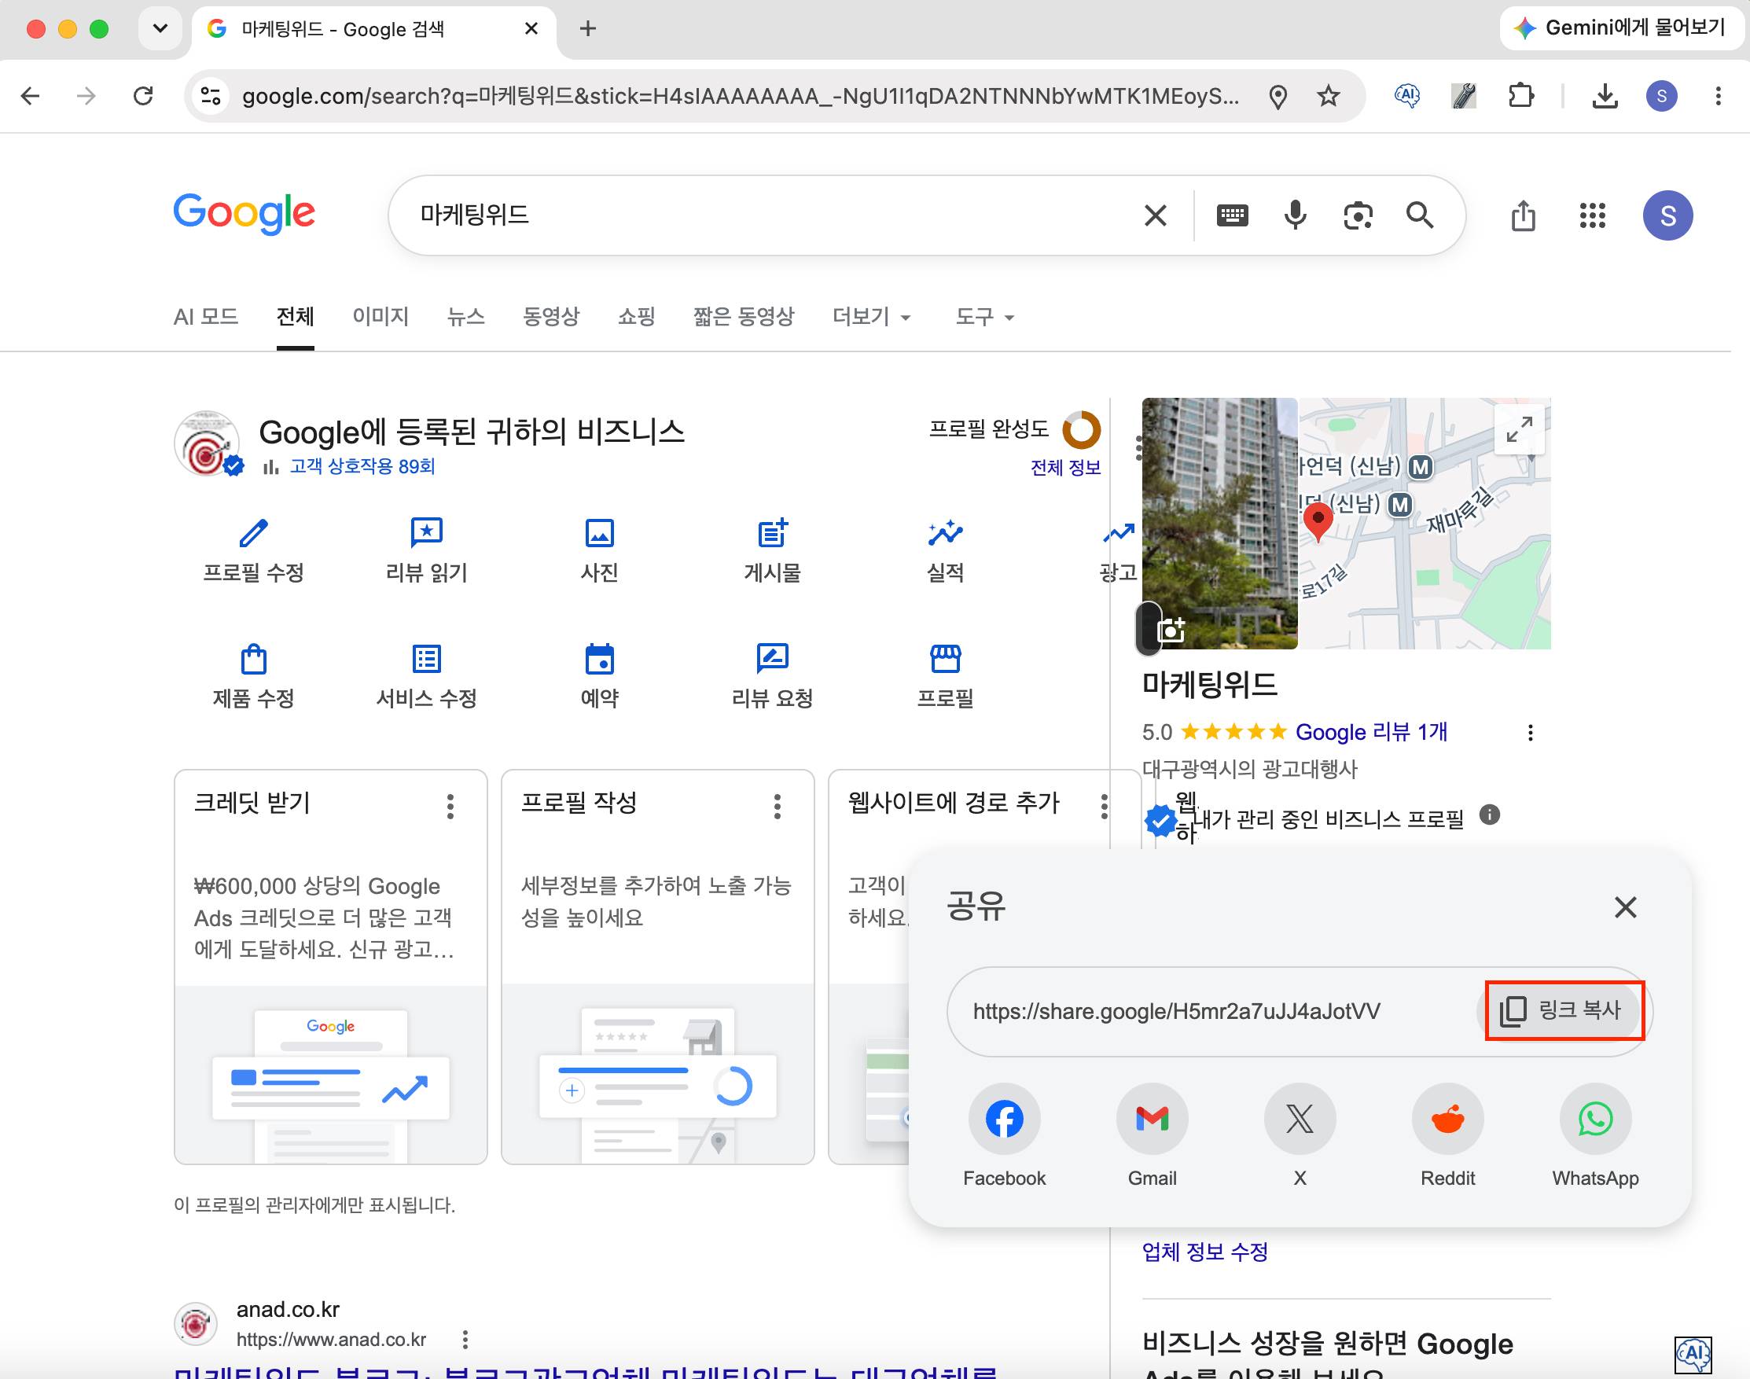
Task: Click the 프로필 storefront icon
Action: coord(945,659)
